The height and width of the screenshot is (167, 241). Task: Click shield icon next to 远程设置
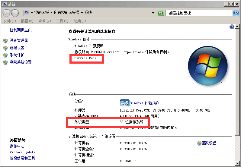click(5, 48)
